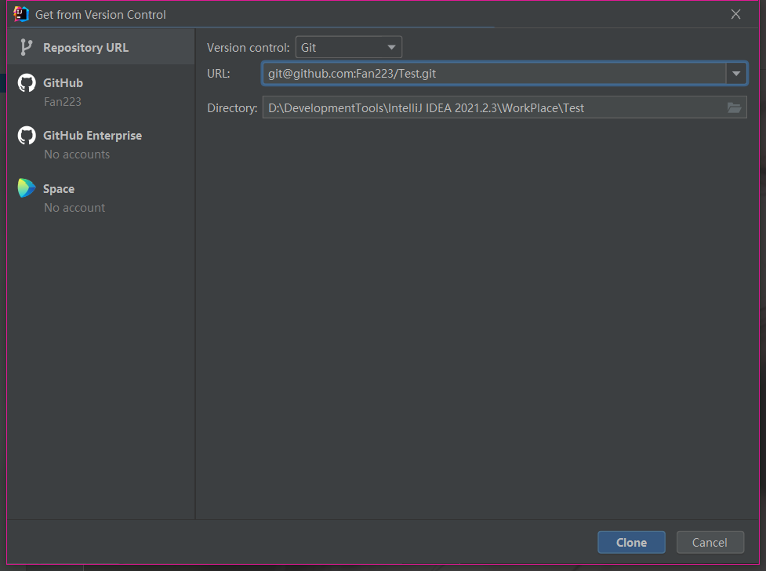Viewport: 766px width, 571px height.
Task: Click the Fan223 account name
Action: click(63, 102)
